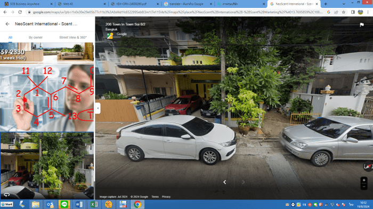Open Outlook from taskbar
Image resolution: width=373 pixels, height=209 pixels.
pos(50,204)
